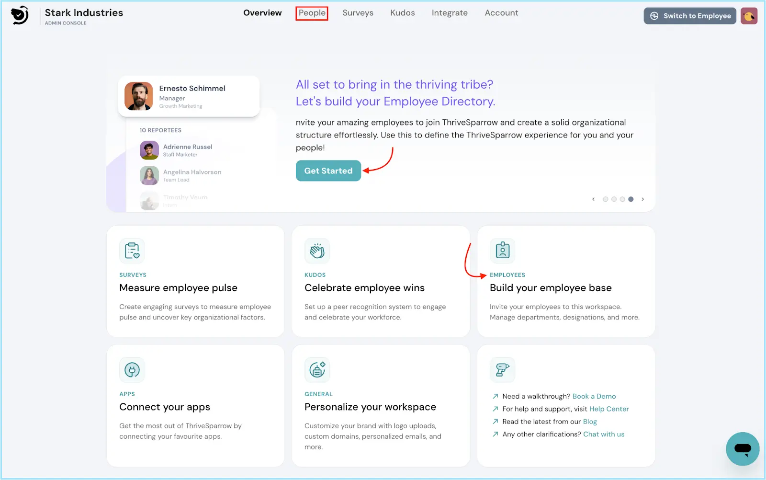Open the Book a Demo link
Viewport: 766px width, 480px height.
(x=594, y=396)
